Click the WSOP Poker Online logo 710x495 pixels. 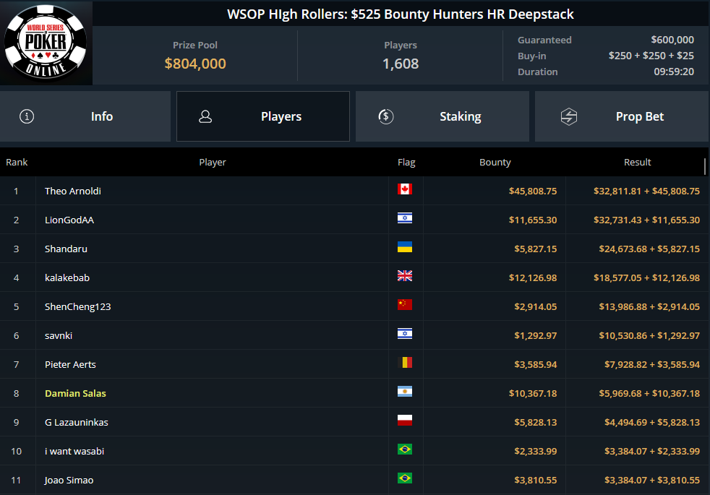(46, 43)
